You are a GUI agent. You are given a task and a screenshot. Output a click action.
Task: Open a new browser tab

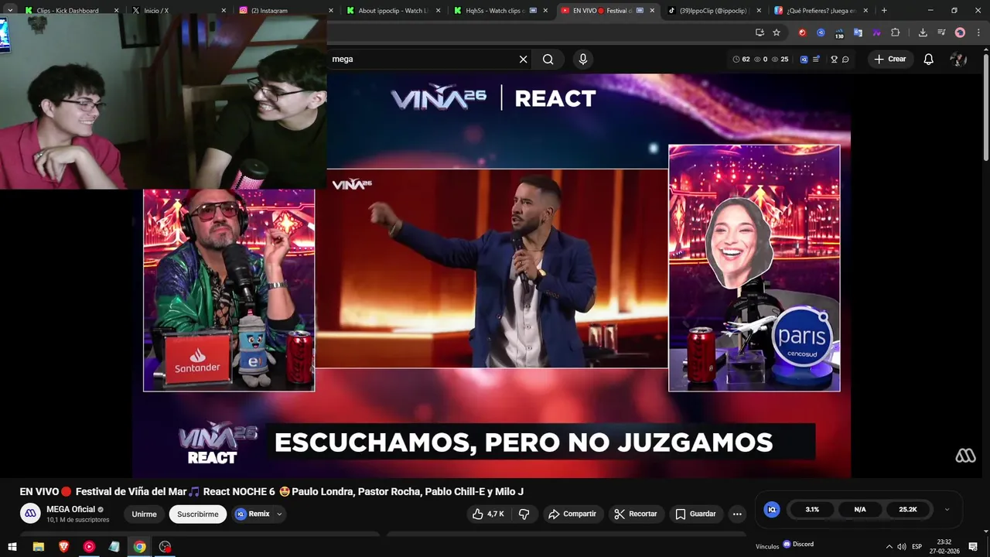(884, 11)
